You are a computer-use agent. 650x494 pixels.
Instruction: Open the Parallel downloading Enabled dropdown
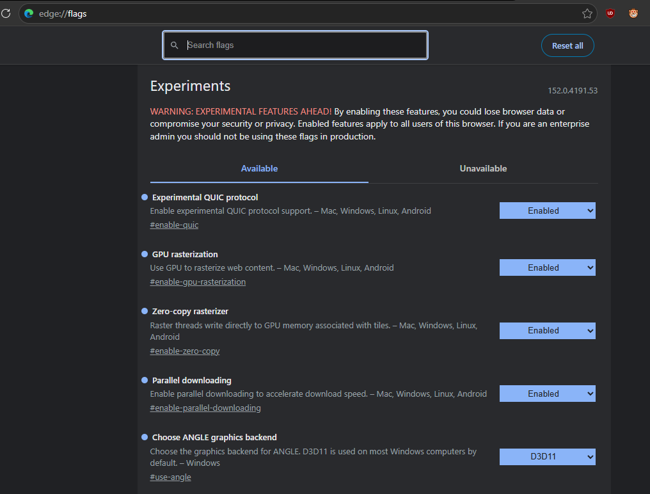[x=547, y=394]
